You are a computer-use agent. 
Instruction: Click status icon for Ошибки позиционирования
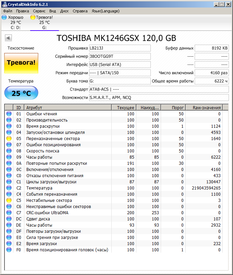(x=9, y=145)
